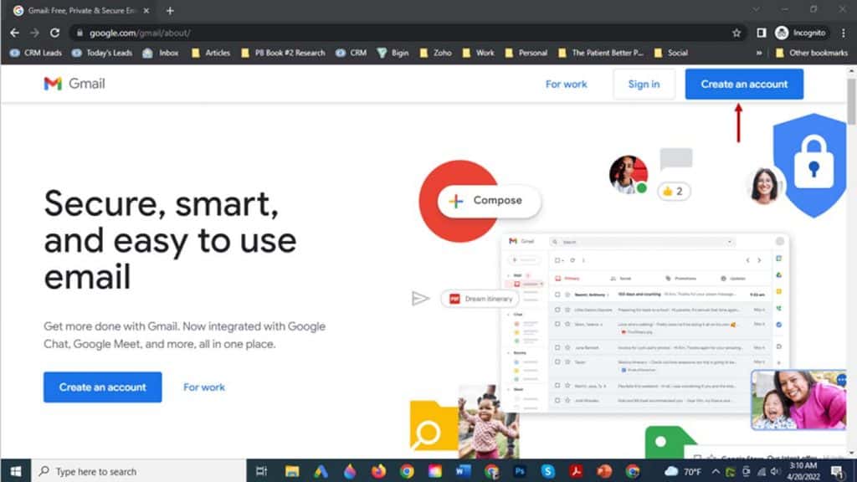The width and height of the screenshot is (857, 482).
Task: Open the Windows Start menu
Action: 16,471
